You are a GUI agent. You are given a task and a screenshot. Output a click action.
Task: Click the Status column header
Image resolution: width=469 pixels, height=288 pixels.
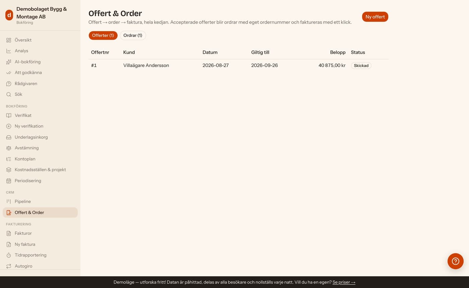tap(358, 53)
